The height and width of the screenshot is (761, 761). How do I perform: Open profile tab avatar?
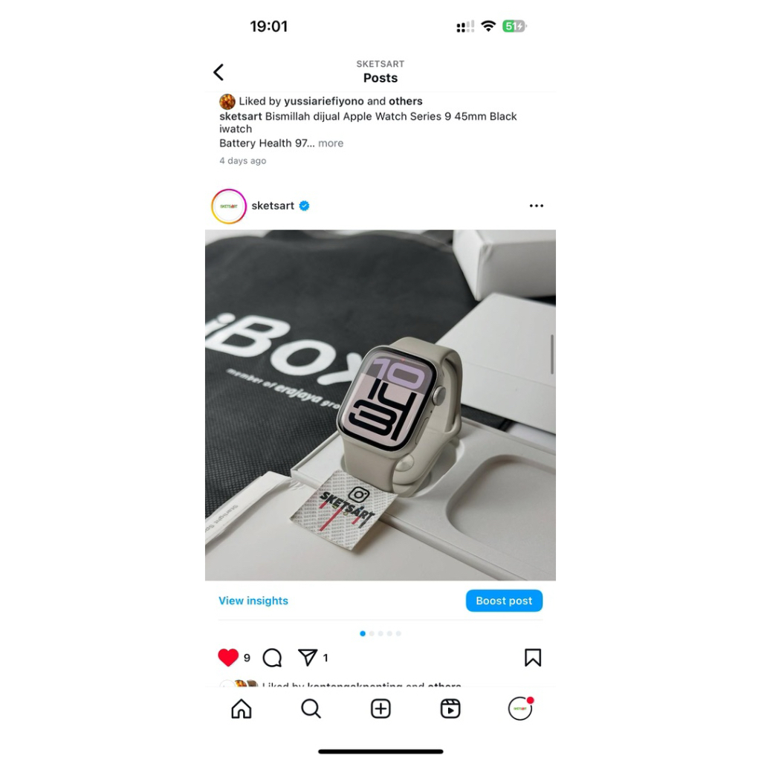pos(519,708)
